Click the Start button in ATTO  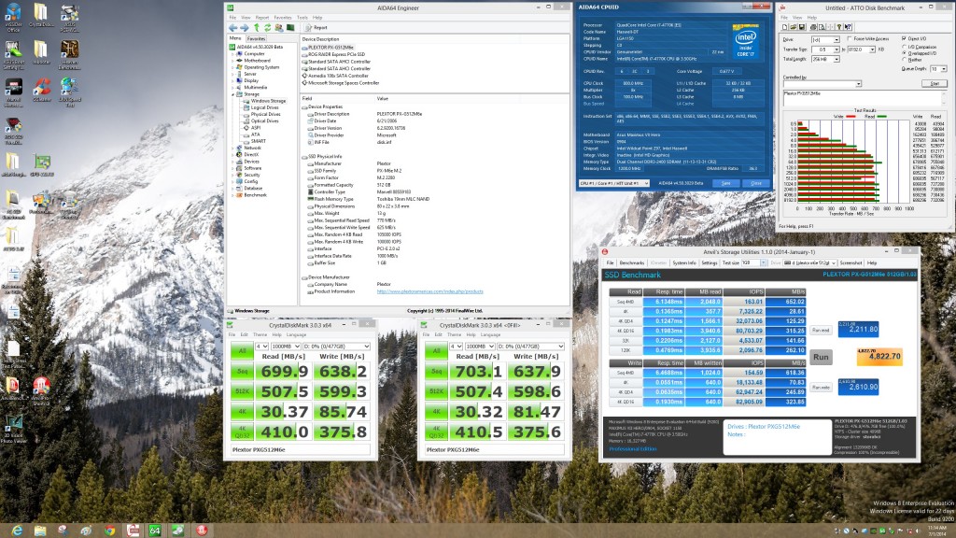[935, 83]
